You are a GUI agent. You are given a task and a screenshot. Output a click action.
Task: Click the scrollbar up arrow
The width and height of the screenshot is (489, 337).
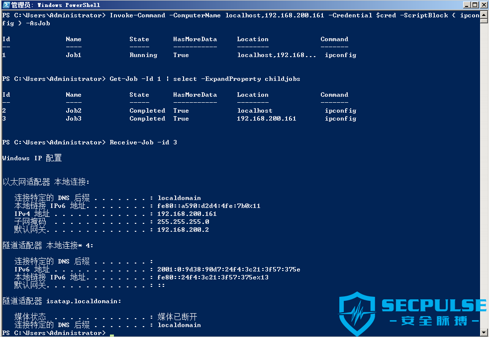tap(484, 14)
